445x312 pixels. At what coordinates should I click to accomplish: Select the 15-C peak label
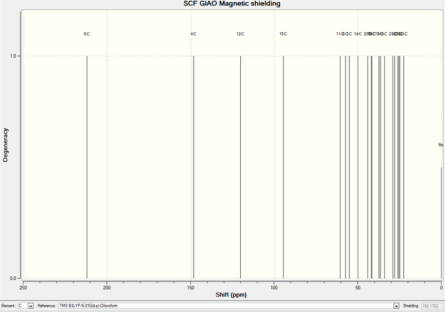(283, 34)
